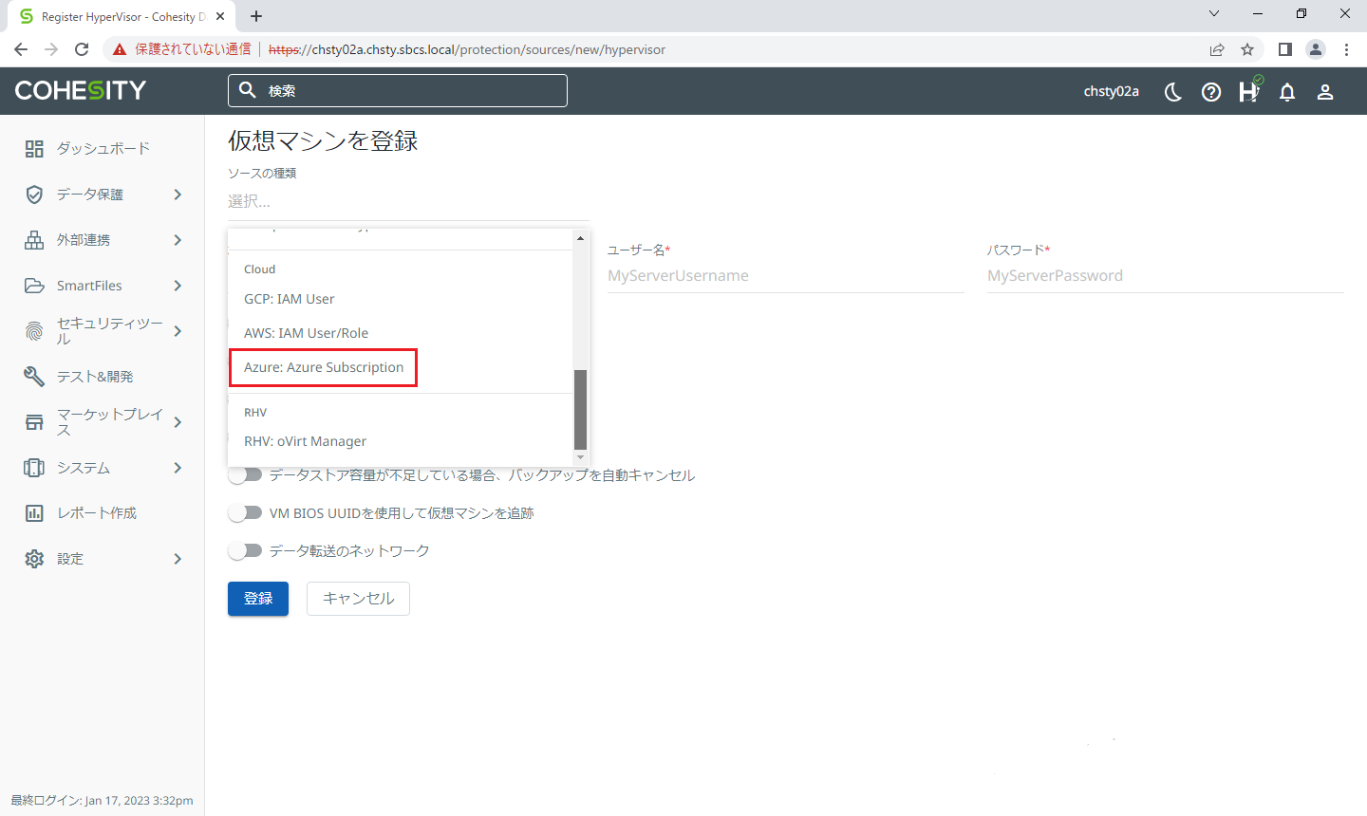Expand the セキュリティツール submenu chevron
This screenshot has width=1367, height=816.
178,331
